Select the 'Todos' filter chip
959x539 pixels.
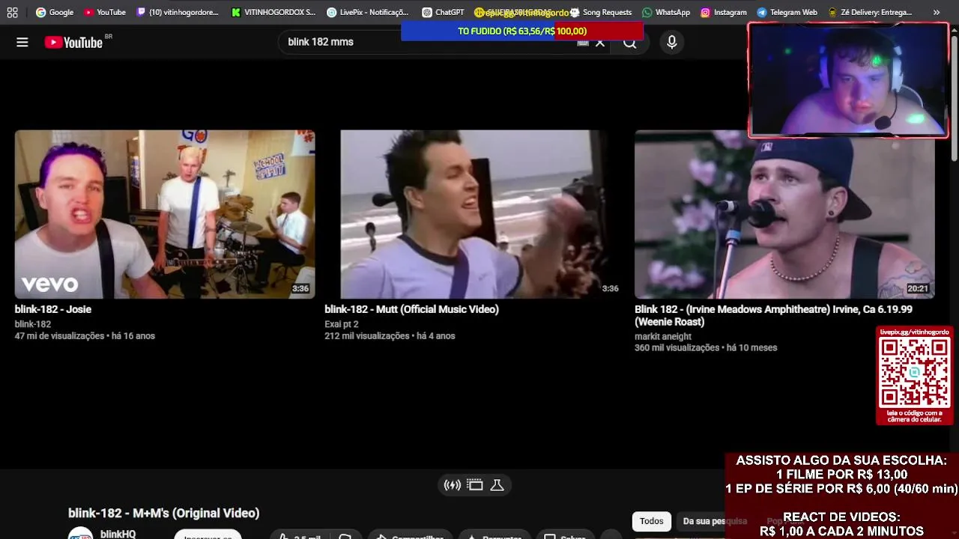(x=651, y=521)
